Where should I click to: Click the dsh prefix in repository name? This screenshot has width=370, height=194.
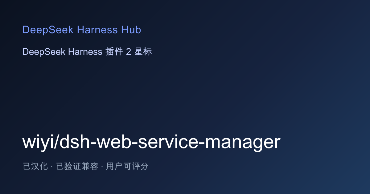(75, 142)
